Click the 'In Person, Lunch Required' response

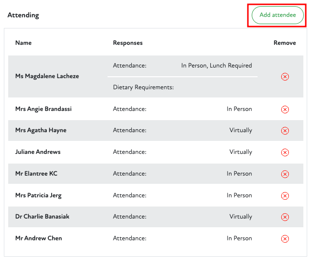click(216, 66)
